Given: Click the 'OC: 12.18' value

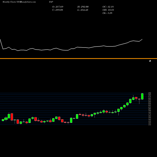Looking at the screenshot, I should click(108, 7).
